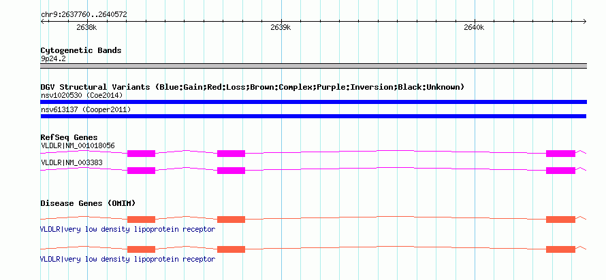Image resolution: width=606 pixels, height=280 pixels.
Task: Select the DGV Structural Variants track title
Action: click(x=252, y=87)
